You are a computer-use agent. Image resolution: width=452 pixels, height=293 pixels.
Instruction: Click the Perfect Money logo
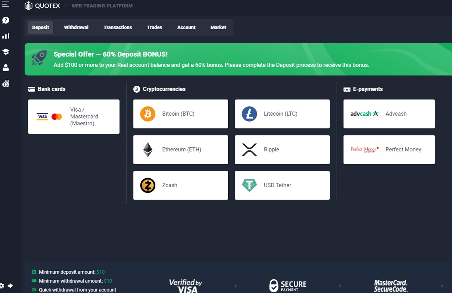(x=365, y=149)
